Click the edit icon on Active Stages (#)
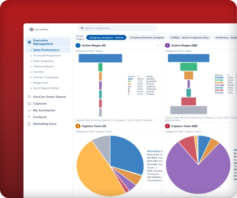 tap(158, 45)
